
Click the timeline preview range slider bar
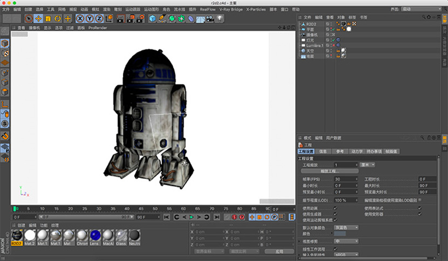pos(86,217)
